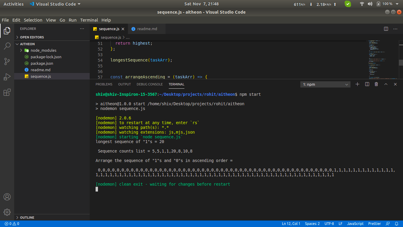Image resolution: width=403 pixels, height=227 pixels.
Task: Collapse the AITHEON folder section
Action: click(52, 44)
